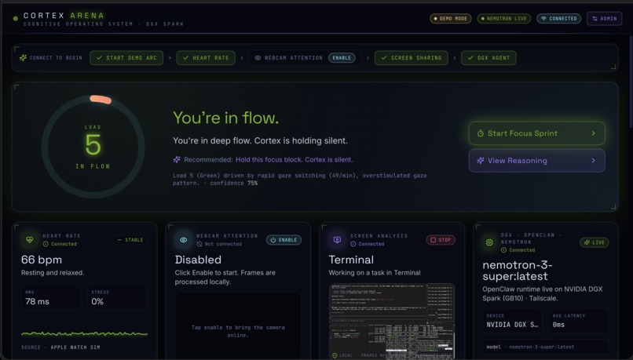Select the Heart Rate step

click(206, 58)
